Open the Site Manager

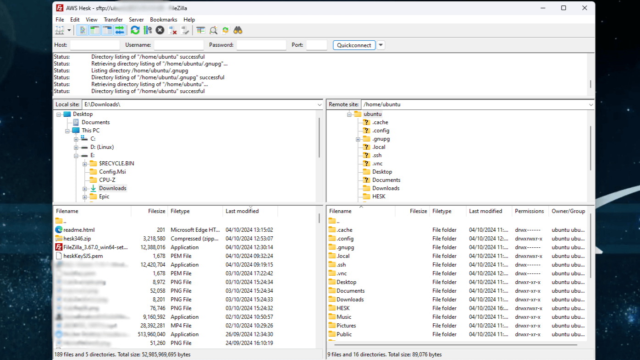(x=59, y=30)
